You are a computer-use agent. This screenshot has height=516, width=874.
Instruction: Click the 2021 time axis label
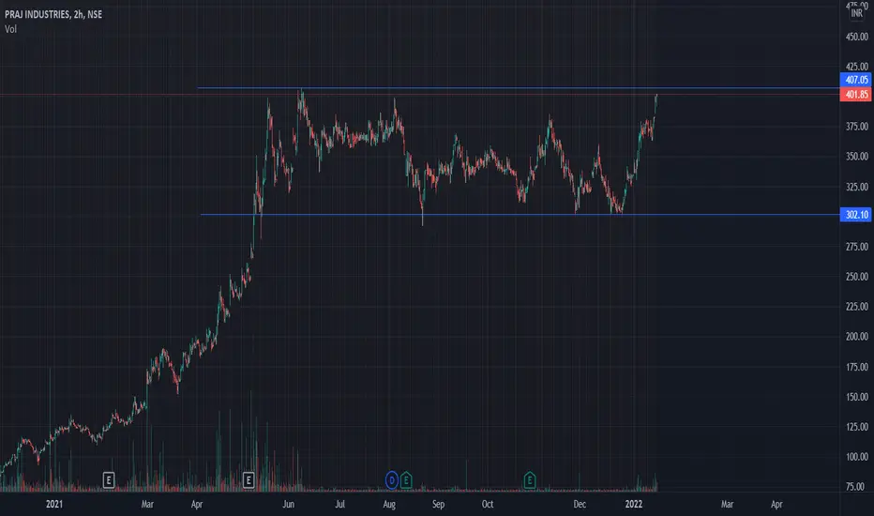pyautogui.click(x=54, y=505)
